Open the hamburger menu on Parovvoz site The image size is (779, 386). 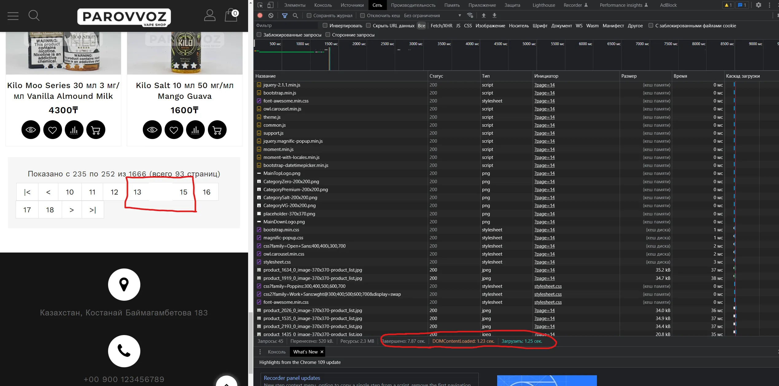point(13,16)
